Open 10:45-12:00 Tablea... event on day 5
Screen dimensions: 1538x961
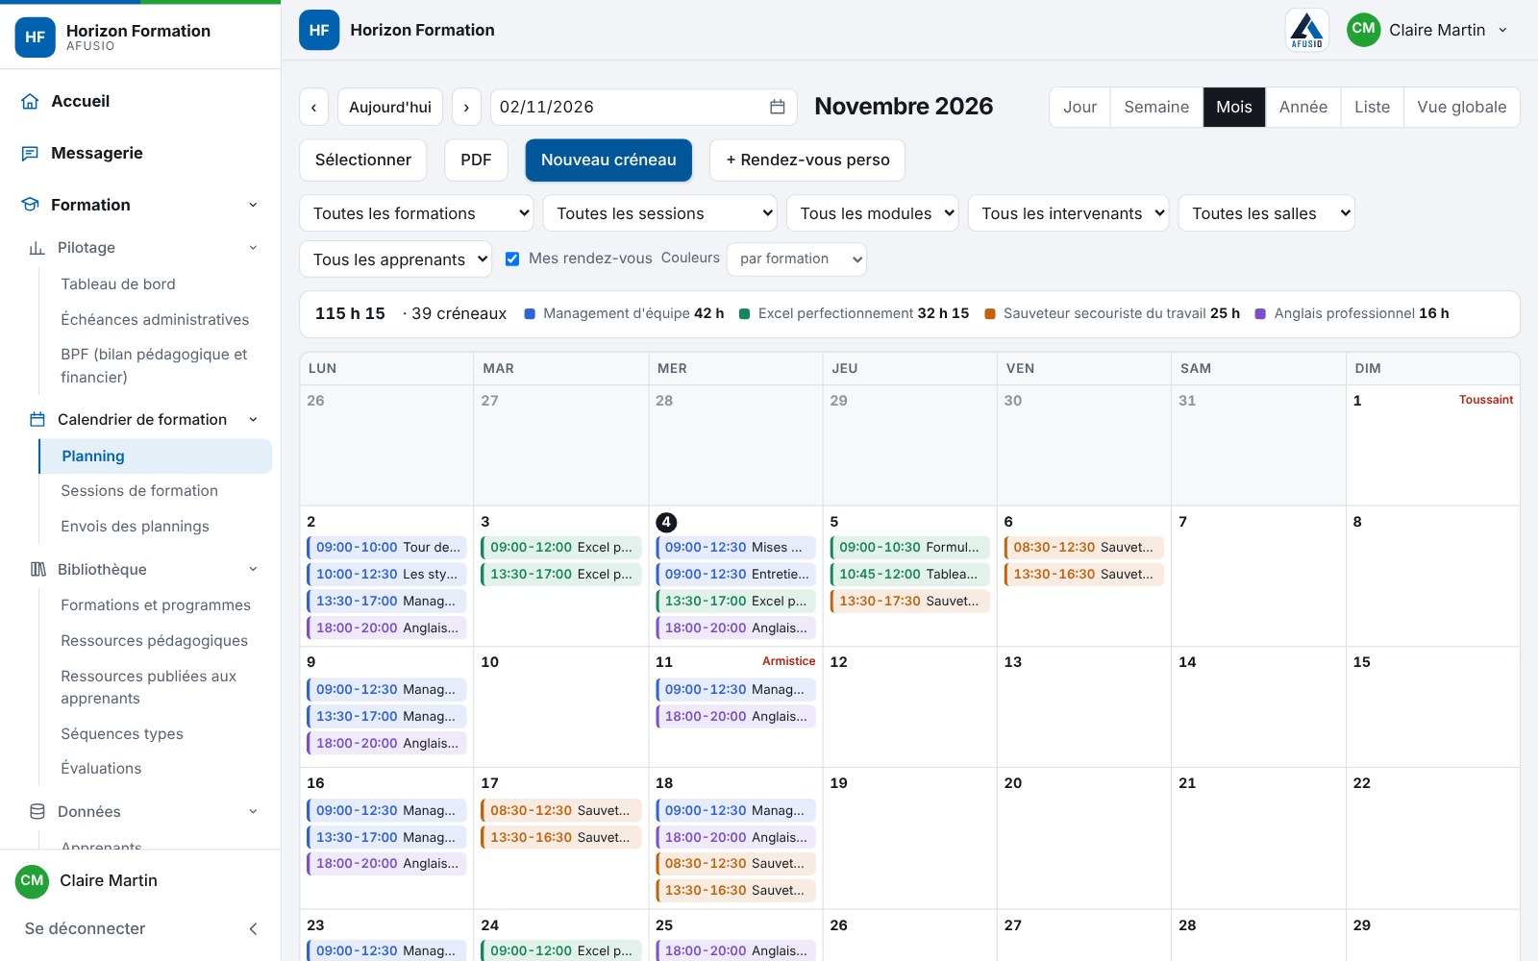click(x=909, y=575)
